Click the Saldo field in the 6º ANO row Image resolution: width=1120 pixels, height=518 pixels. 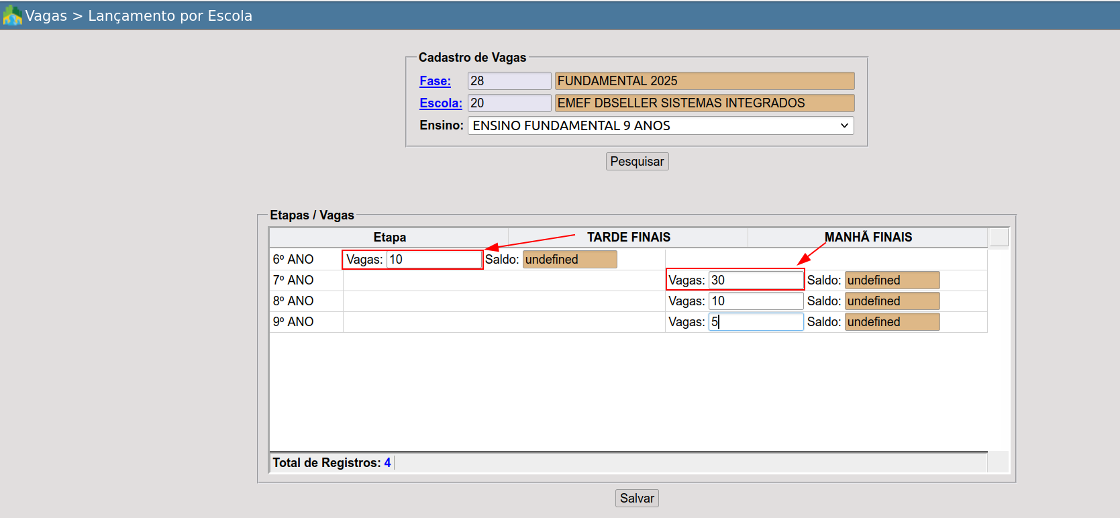point(569,260)
